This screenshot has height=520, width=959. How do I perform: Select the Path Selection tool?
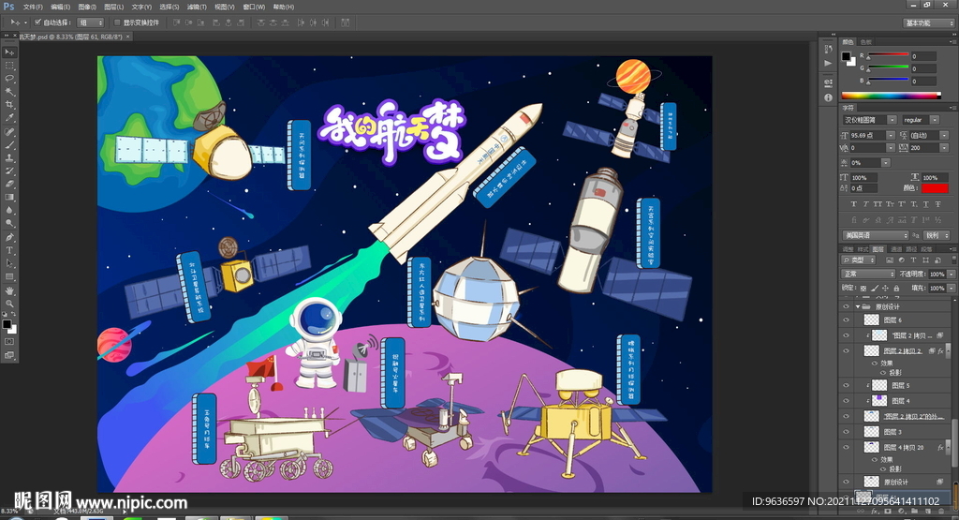pos(9,263)
